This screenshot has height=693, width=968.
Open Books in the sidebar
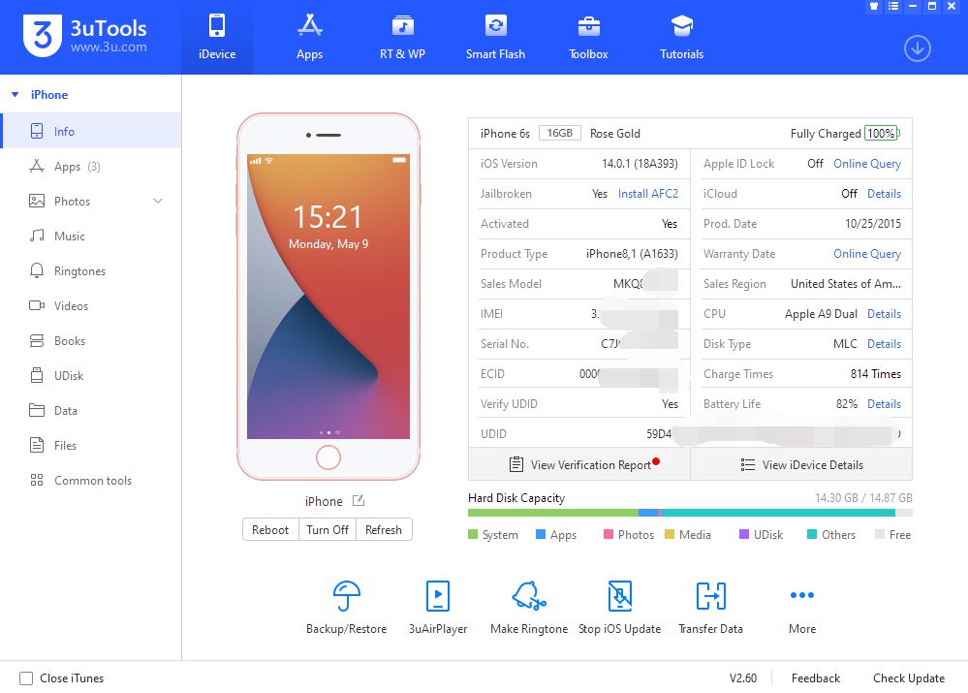tap(91, 340)
